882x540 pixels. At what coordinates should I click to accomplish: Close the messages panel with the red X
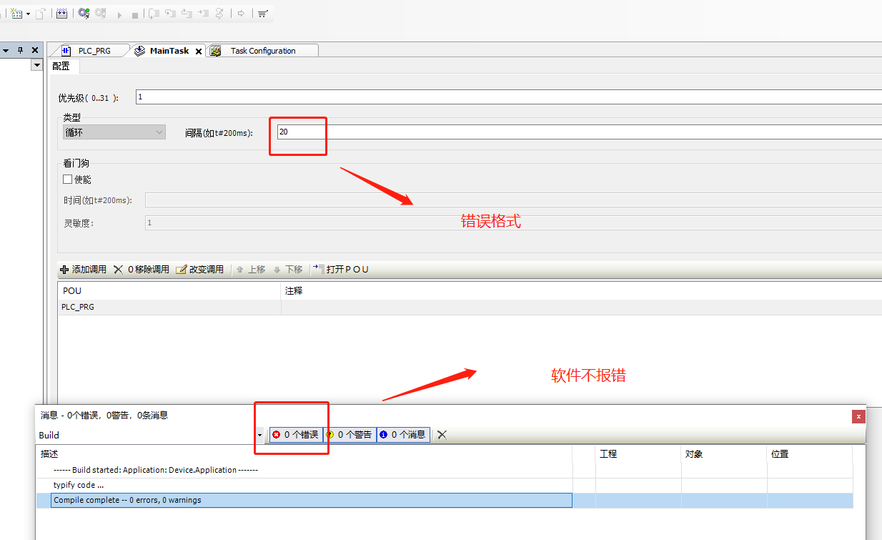point(858,416)
